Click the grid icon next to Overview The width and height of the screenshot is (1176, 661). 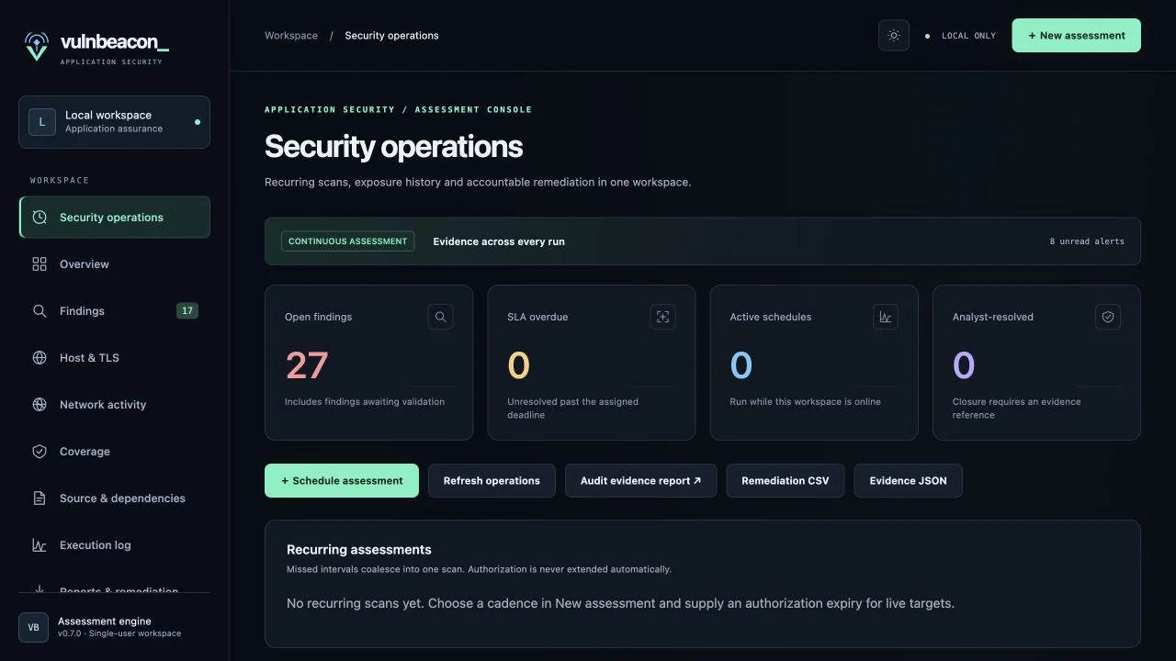coord(40,264)
